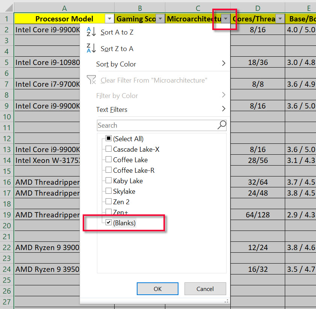Viewport: 316px width, 309px height.
Task: Check the Kaby Lake filter option
Action: tap(109, 181)
